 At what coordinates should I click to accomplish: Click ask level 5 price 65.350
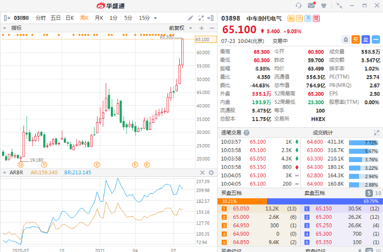[324, 242]
